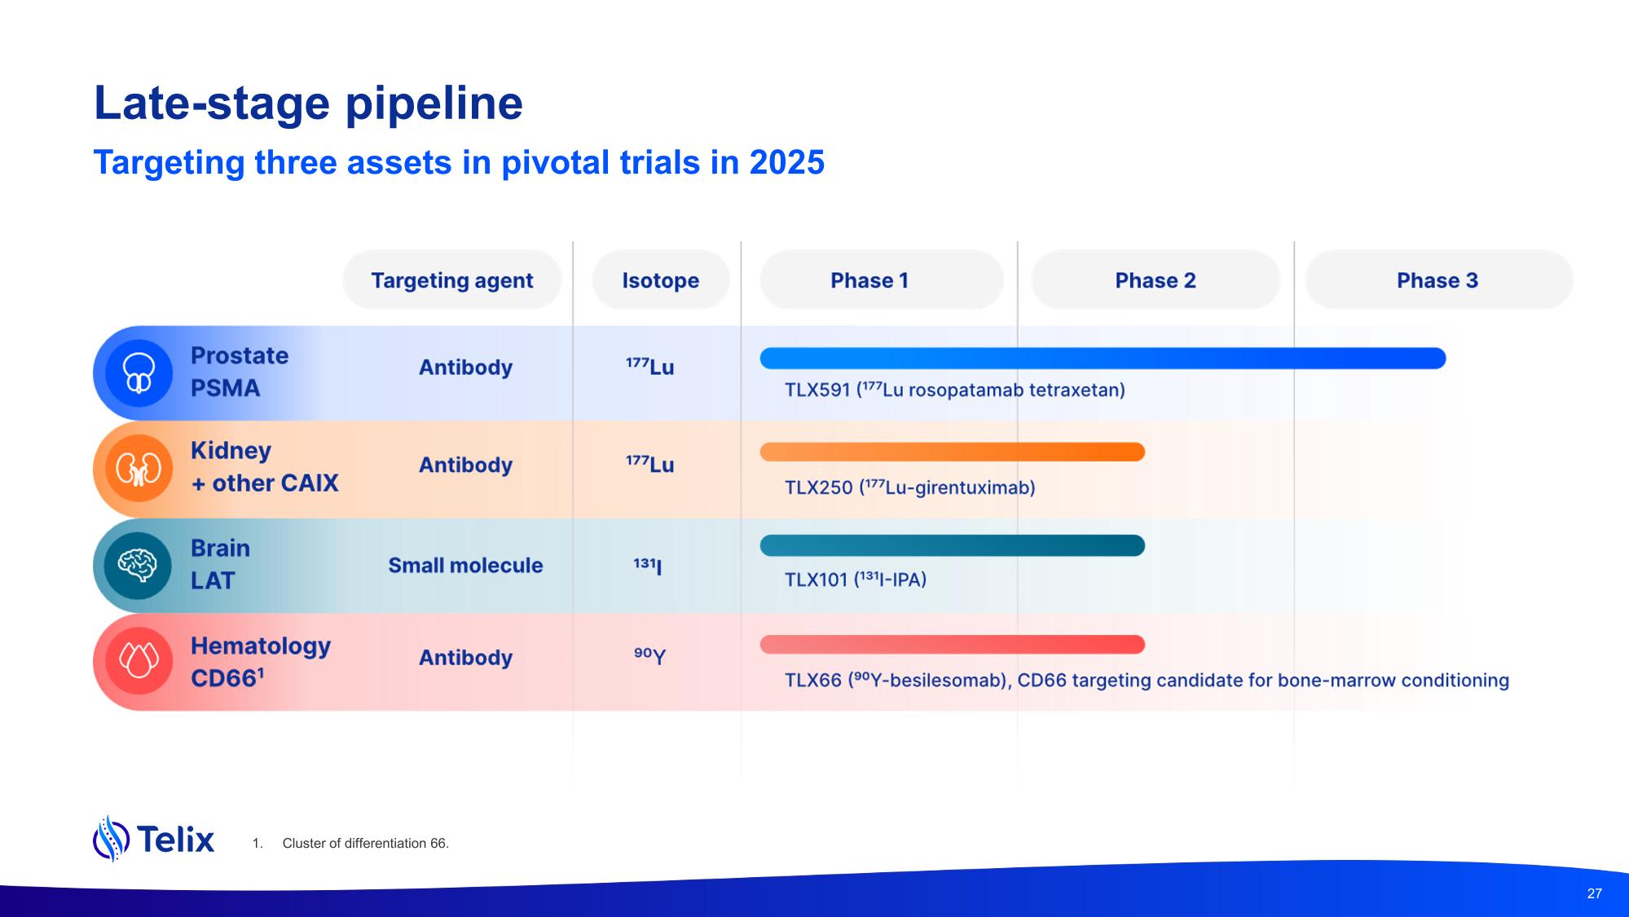Click the prostate organ icon

139,373
